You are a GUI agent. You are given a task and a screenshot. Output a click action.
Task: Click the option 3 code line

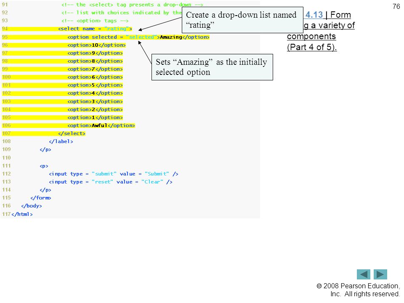click(x=95, y=101)
